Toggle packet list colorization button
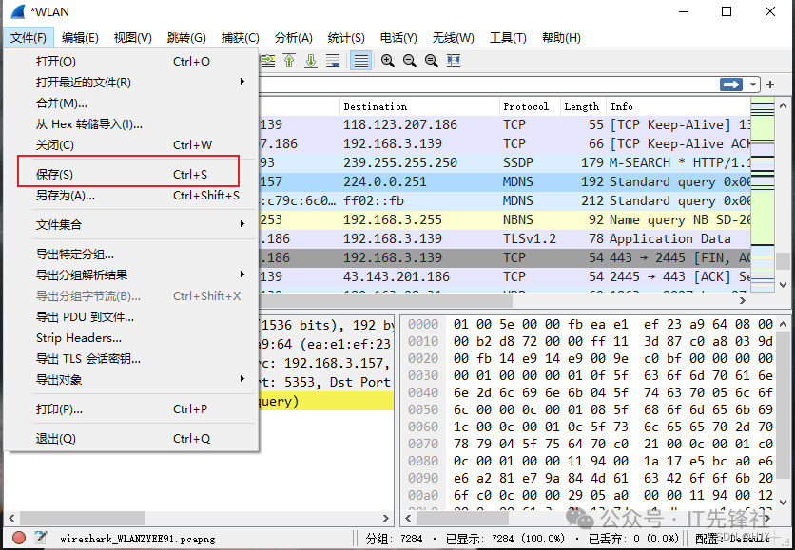The height and width of the screenshot is (550, 795). 360,61
